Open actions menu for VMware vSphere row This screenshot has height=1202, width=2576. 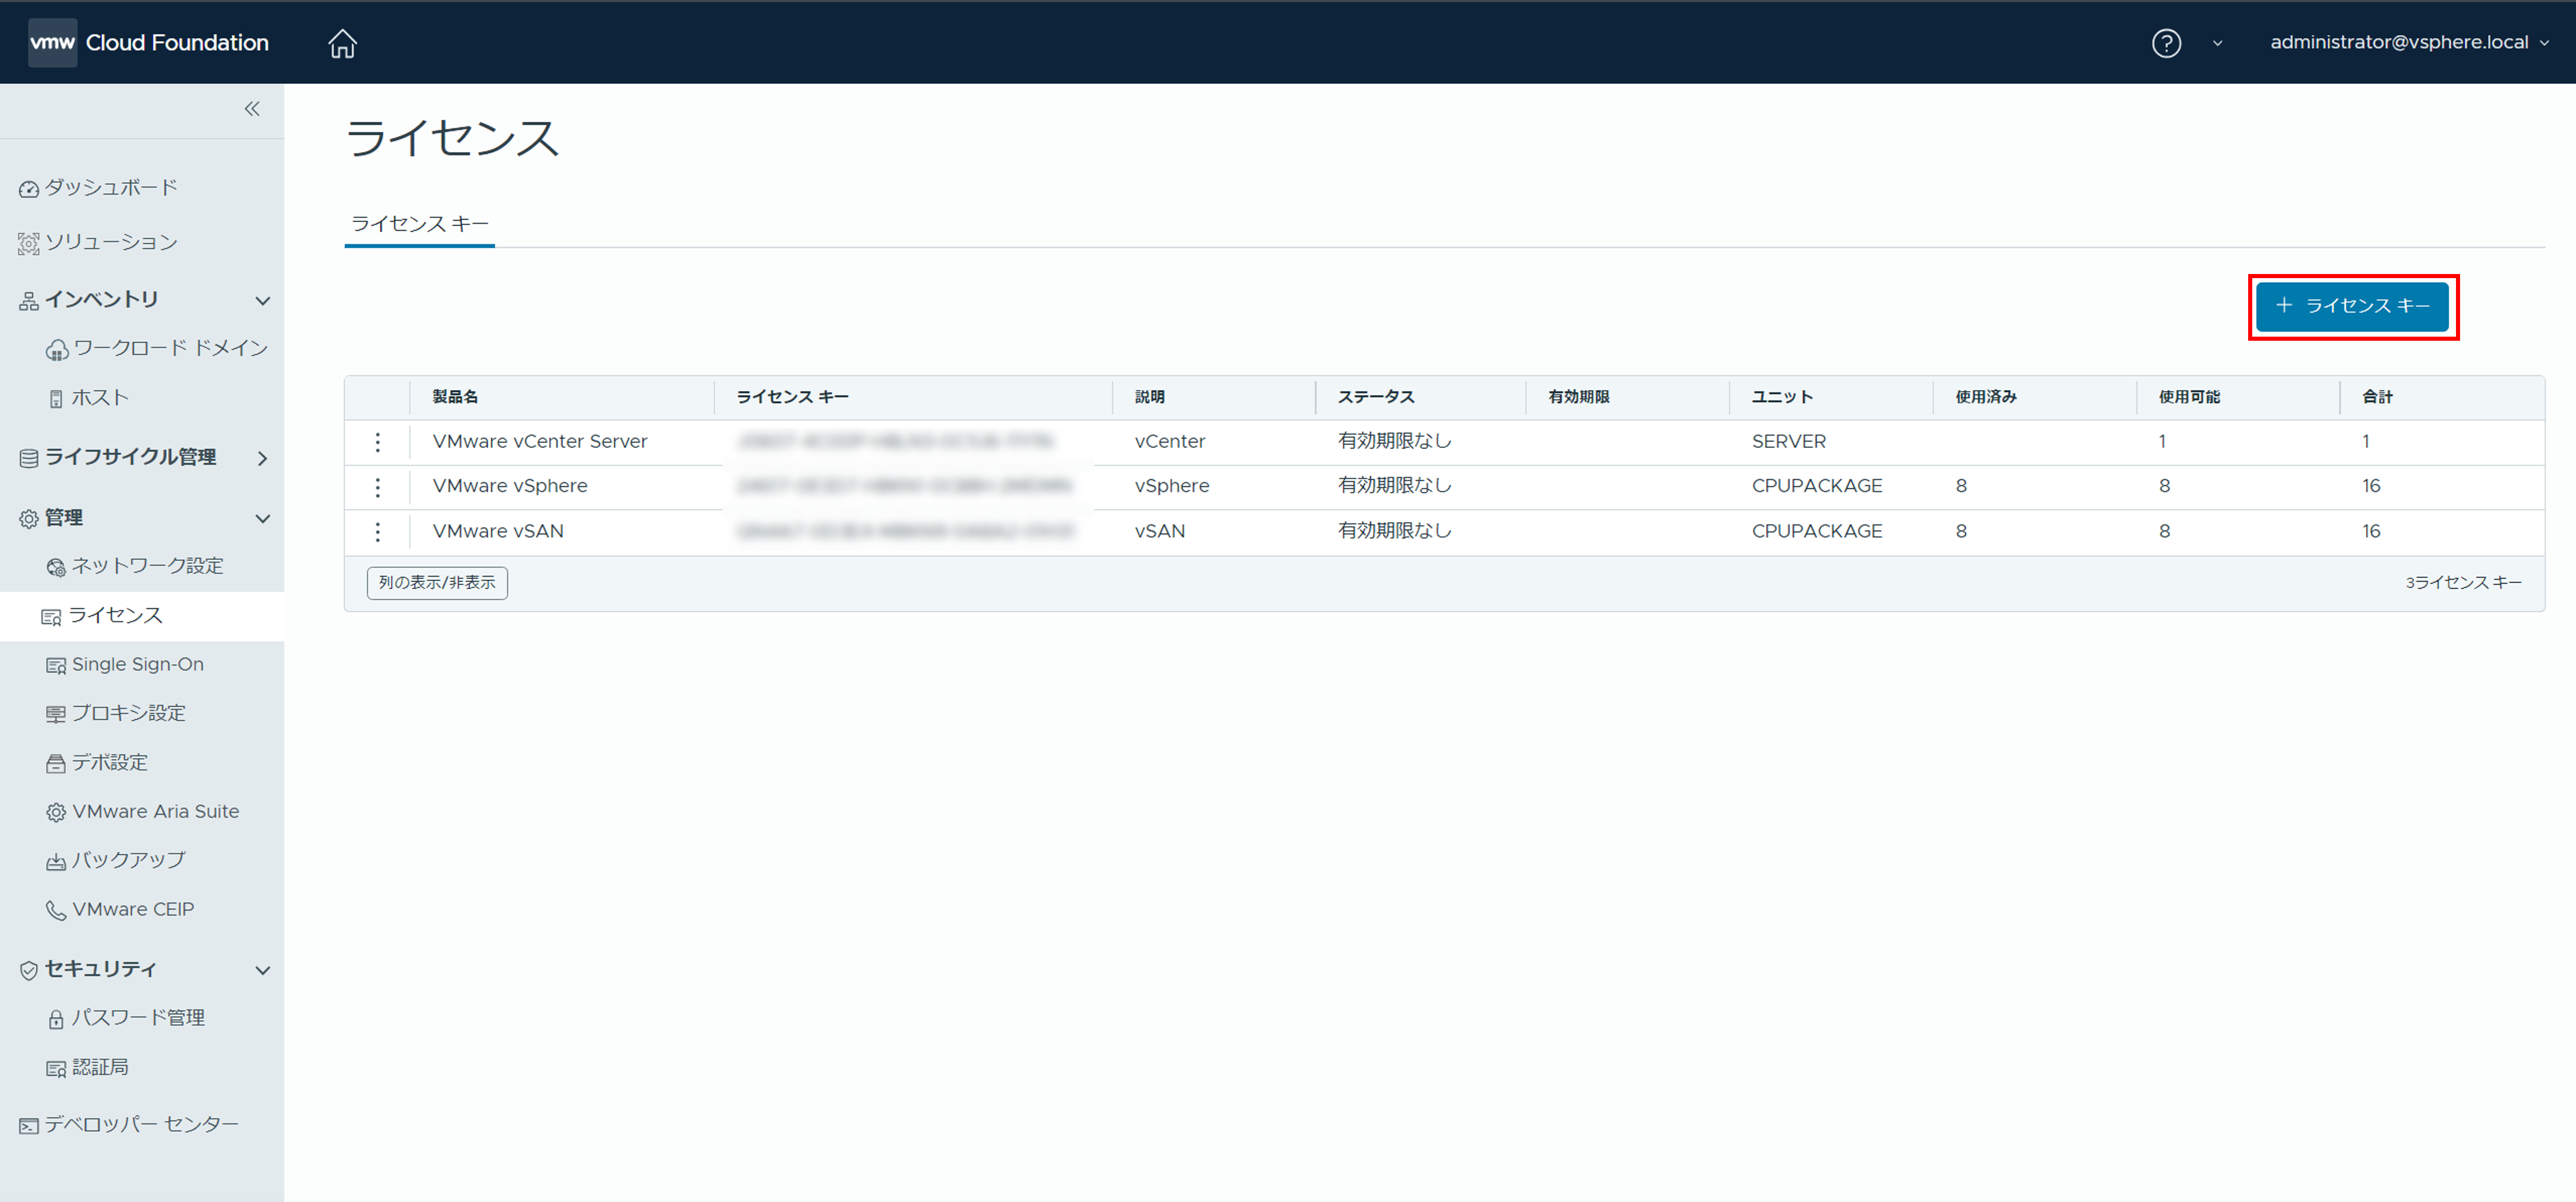point(377,487)
